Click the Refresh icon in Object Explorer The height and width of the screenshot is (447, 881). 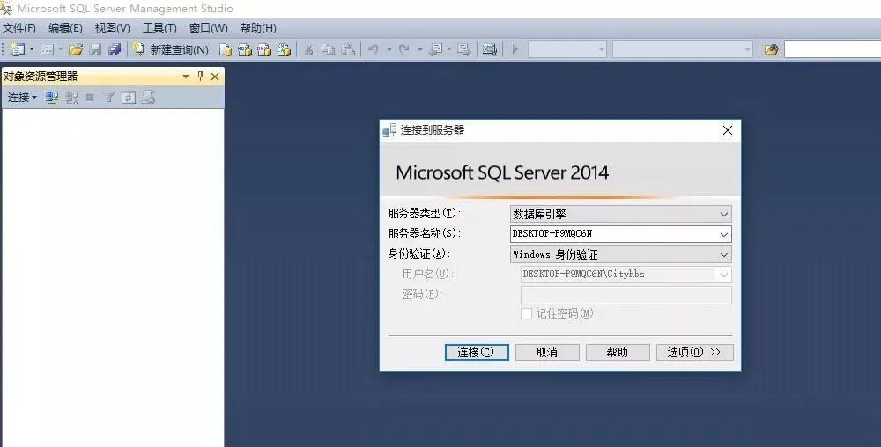click(129, 98)
